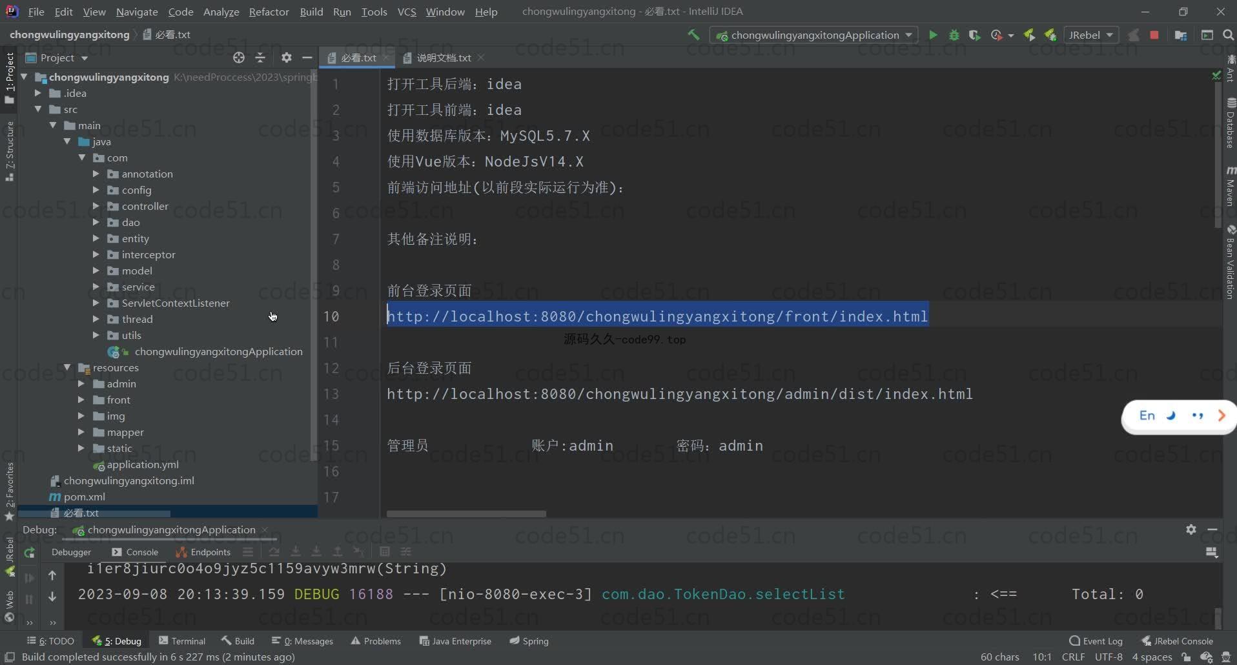This screenshot has width=1237, height=665.
Task: Click the locate file crosshair icon
Action: click(x=239, y=57)
